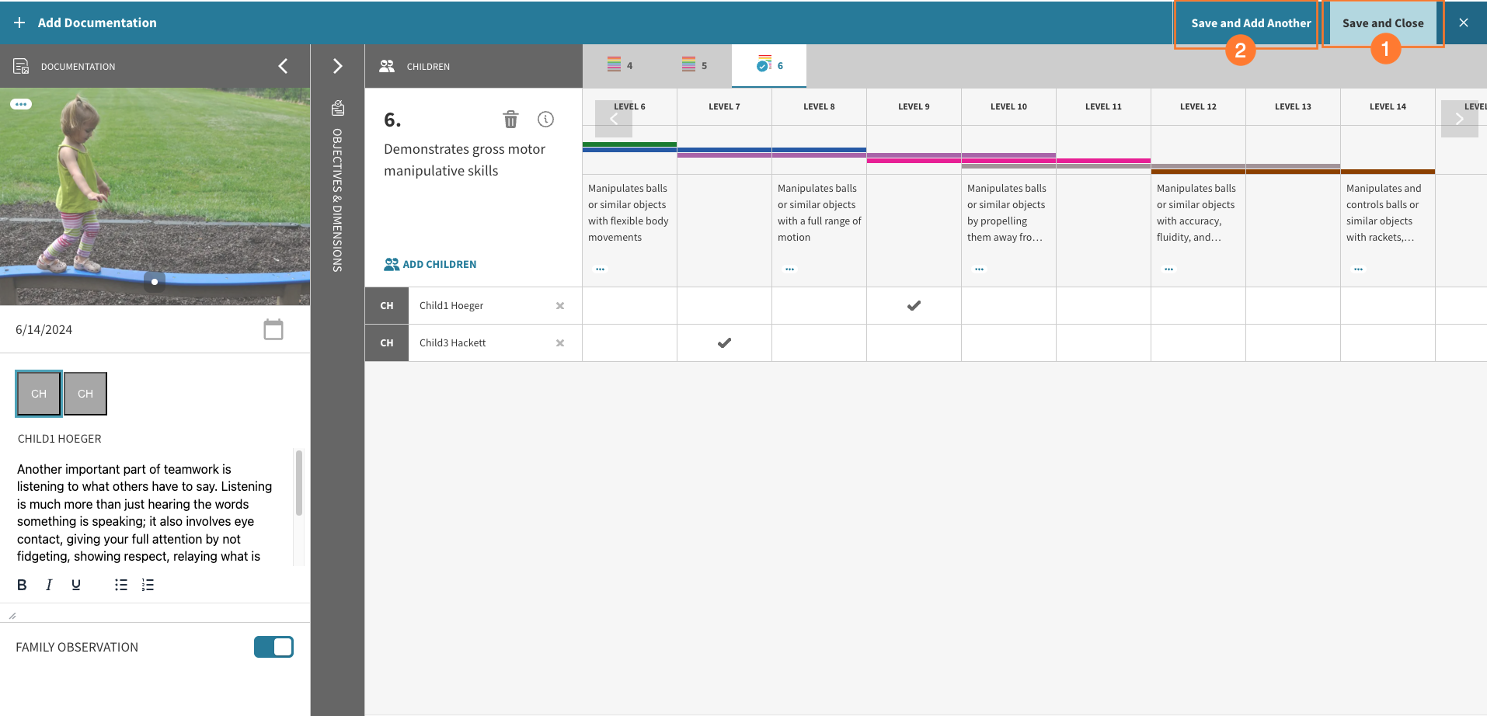The image size is (1487, 716).
Task: Switch to objective tab 4
Action: (619, 65)
